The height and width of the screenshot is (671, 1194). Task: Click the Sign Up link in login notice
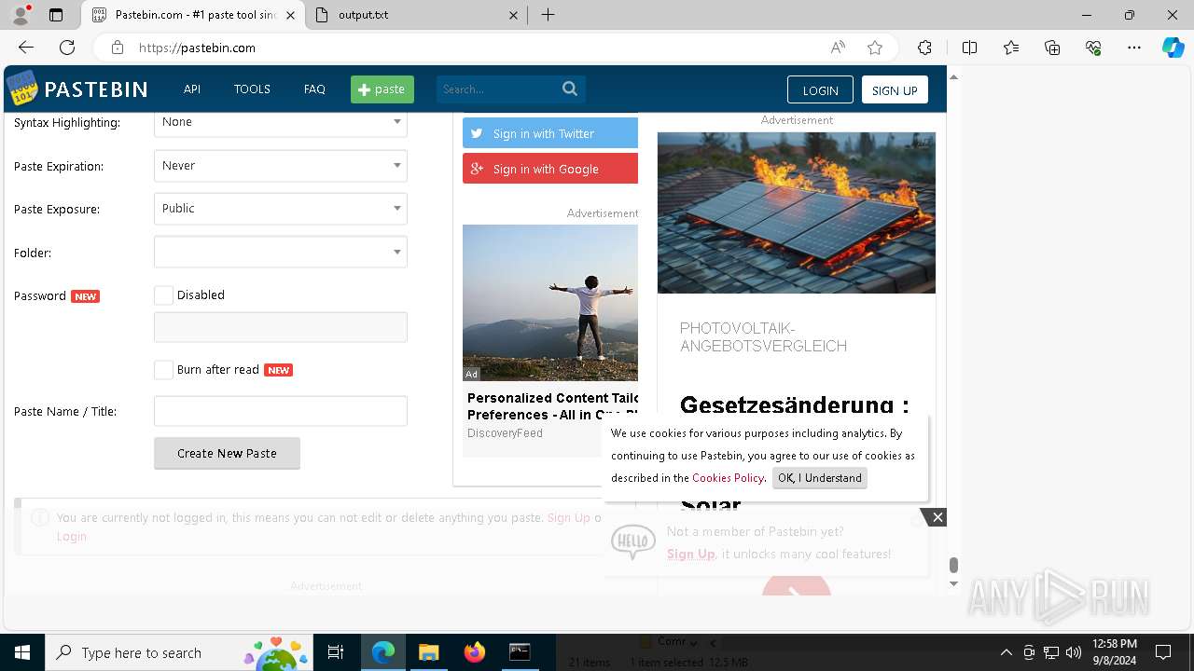tap(569, 518)
